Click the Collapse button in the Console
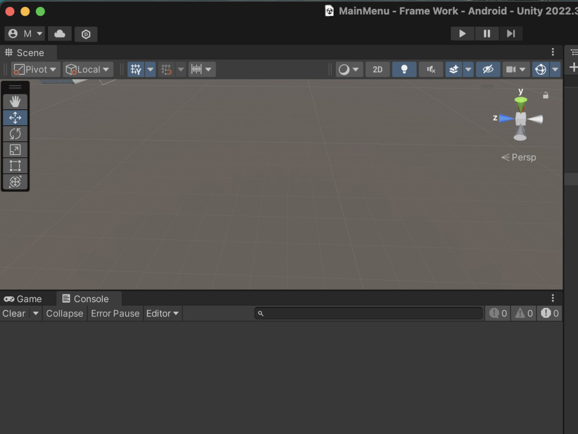The image size is (578, 434). 64,313
